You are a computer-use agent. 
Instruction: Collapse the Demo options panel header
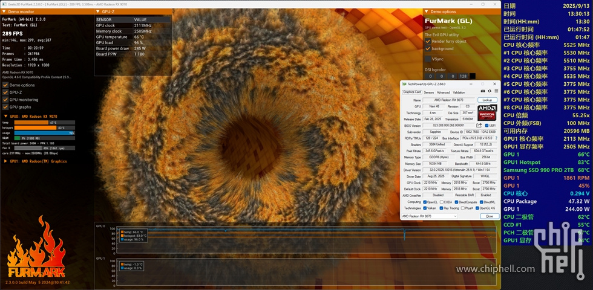tap(427, 11)
